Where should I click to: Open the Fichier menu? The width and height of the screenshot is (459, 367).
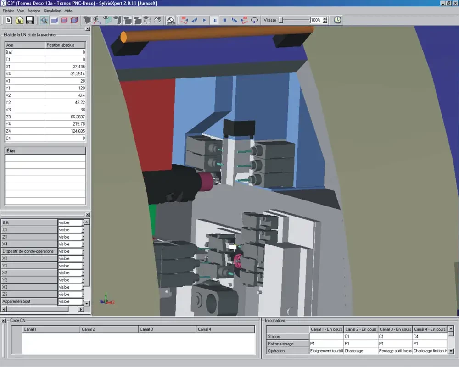click(9, 11)
